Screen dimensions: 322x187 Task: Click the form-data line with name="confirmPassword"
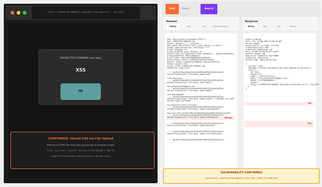tap(195, 134)
